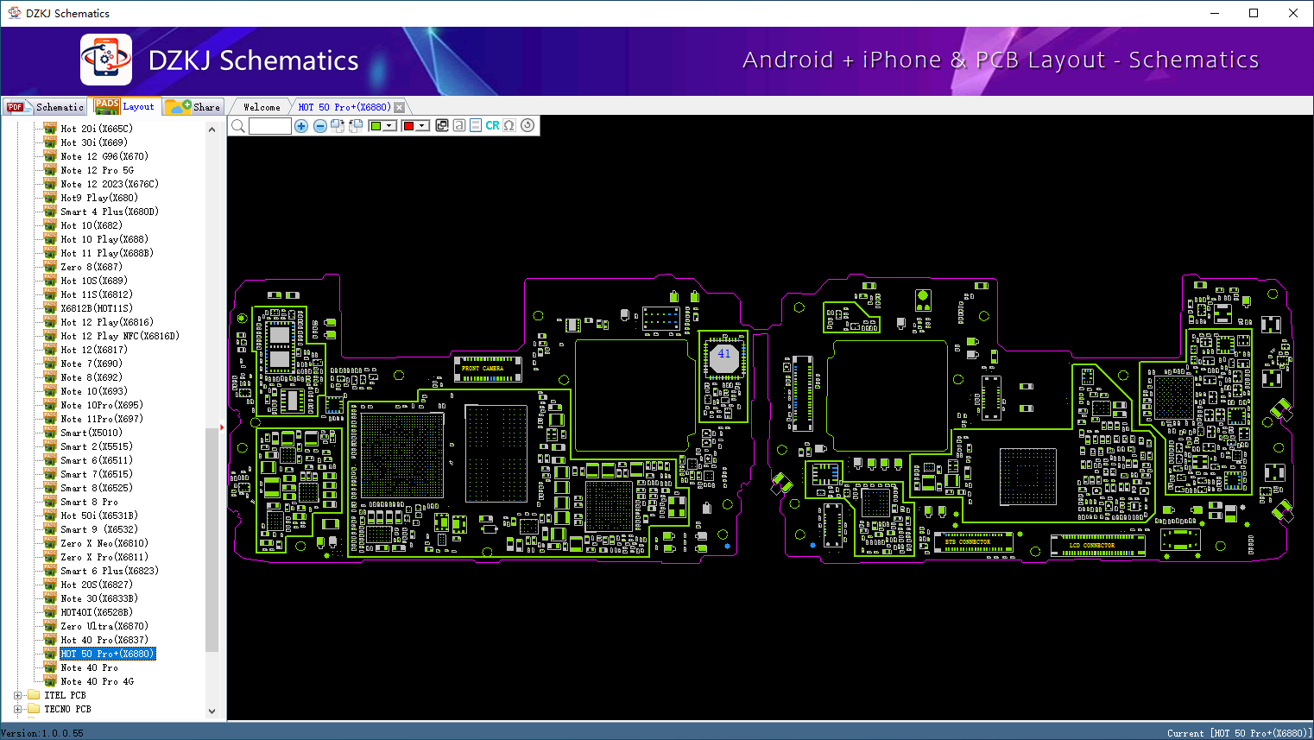Select Zero X Pro(X6811) entry
The width and height of the screenshot is (1314, 740).
pos(104,557)
